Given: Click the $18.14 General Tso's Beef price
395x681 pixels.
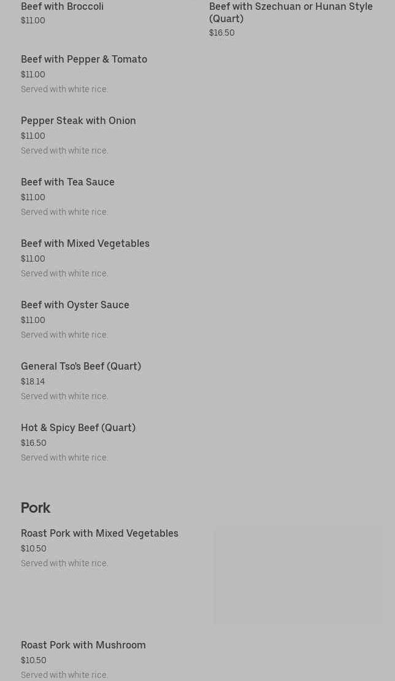Looking at the screenshot, I should (33, 382).
